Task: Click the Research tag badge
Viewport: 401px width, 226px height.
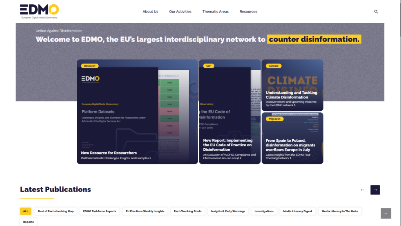Action: click(90, 66)
